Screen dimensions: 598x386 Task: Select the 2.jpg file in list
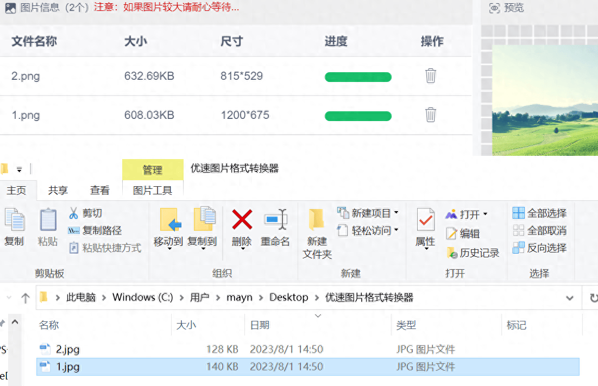coord(68,350)
